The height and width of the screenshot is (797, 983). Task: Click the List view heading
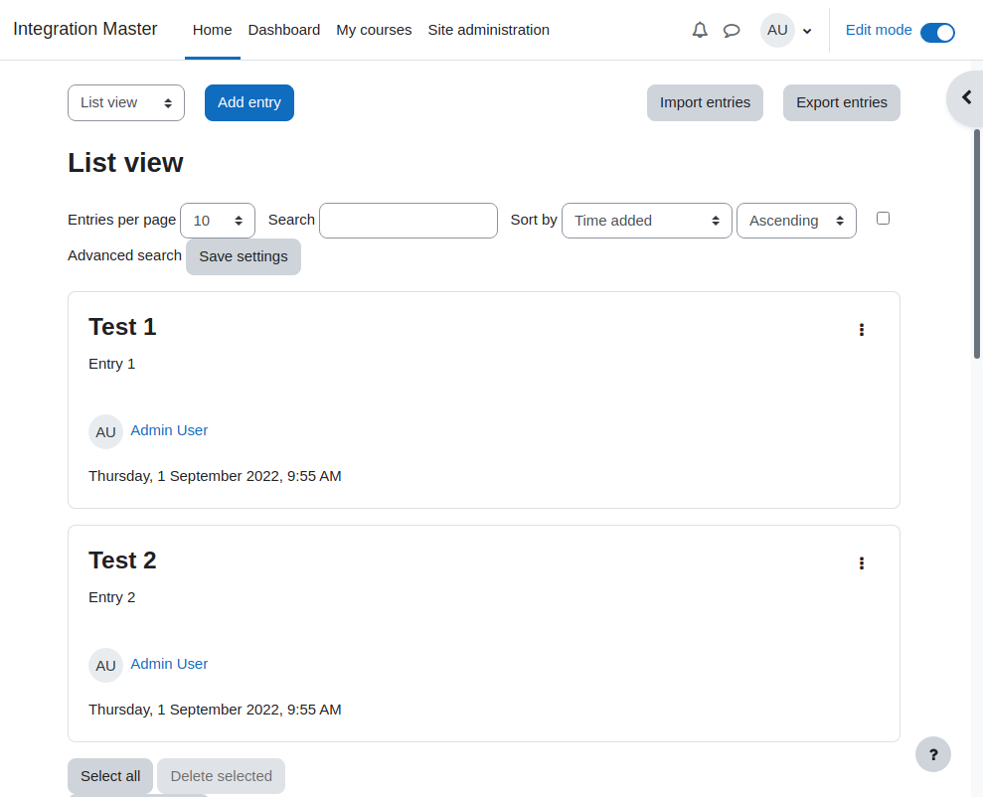[125, 163]
